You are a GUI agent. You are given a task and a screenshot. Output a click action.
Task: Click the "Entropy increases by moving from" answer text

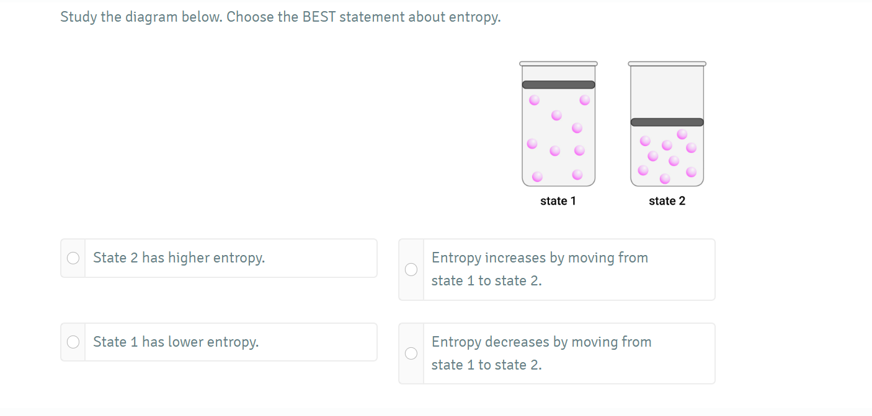click(x=540, y=258)
